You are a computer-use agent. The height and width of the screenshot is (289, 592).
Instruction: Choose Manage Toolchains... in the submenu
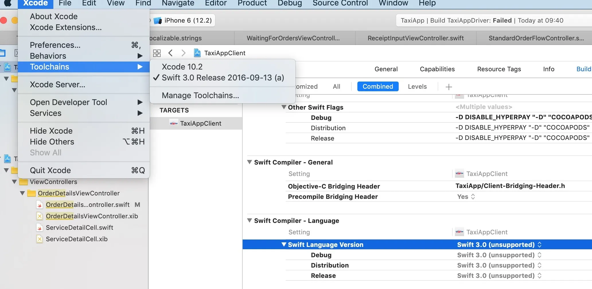[223, 95]
